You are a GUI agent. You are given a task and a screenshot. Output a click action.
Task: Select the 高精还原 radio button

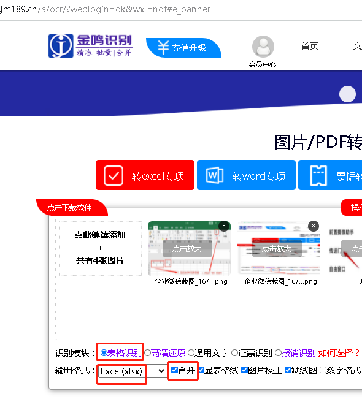coord(148,353)
